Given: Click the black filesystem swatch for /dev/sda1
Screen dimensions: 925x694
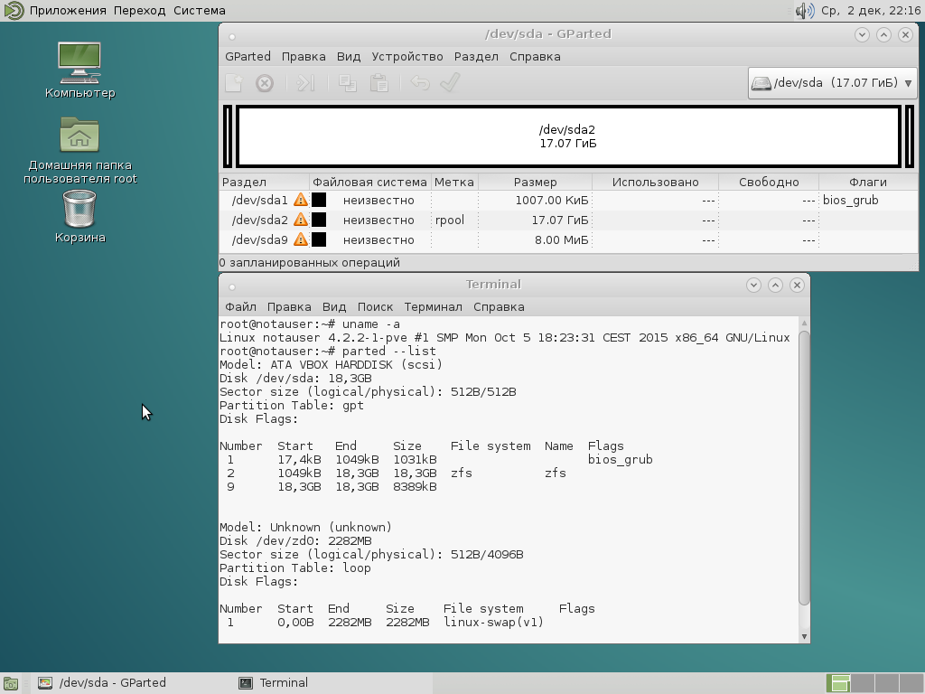Looking at the screenshot, I should coord(319,201).
